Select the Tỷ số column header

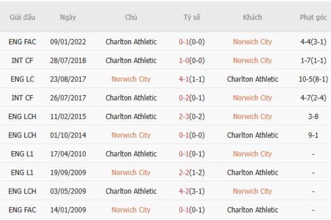[x=192, y=17]
